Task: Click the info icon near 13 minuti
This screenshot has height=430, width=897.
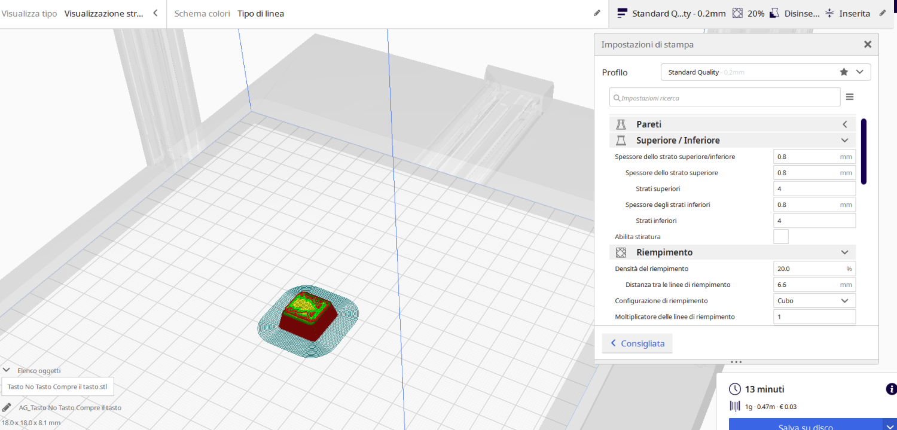Action: tap(891, 389)
